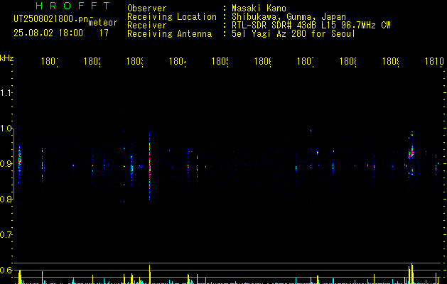The height and width of the screenshot is (284, 447).
Task: Click the yellow level bar after 1803
Action: click(x=150, y=274)
